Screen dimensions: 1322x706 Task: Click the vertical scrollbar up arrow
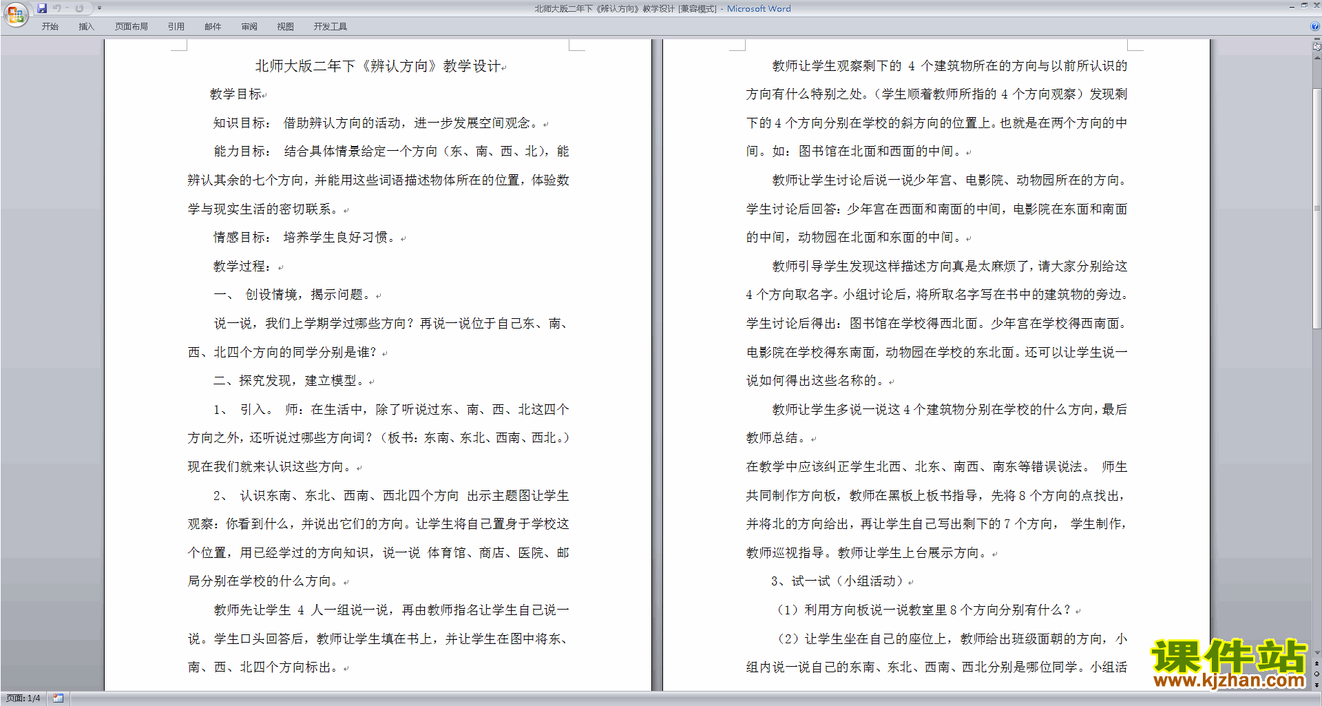1317,59
